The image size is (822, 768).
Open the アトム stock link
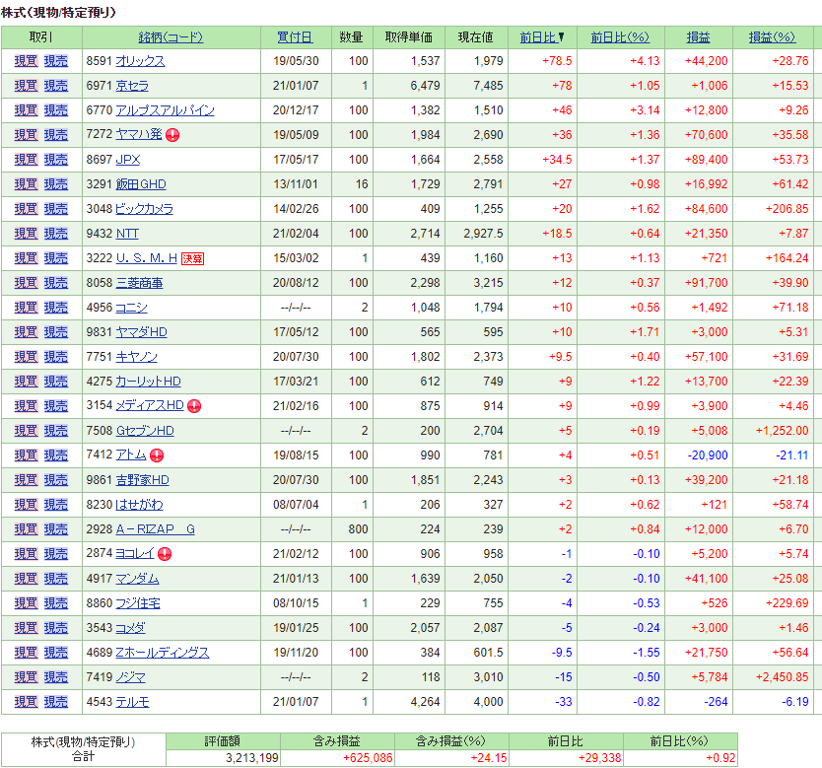(x=131, y=454)
